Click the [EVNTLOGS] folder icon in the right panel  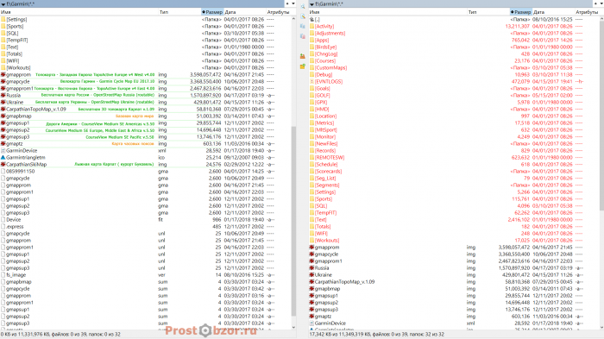pyautogui.click(x=312, y=82)
